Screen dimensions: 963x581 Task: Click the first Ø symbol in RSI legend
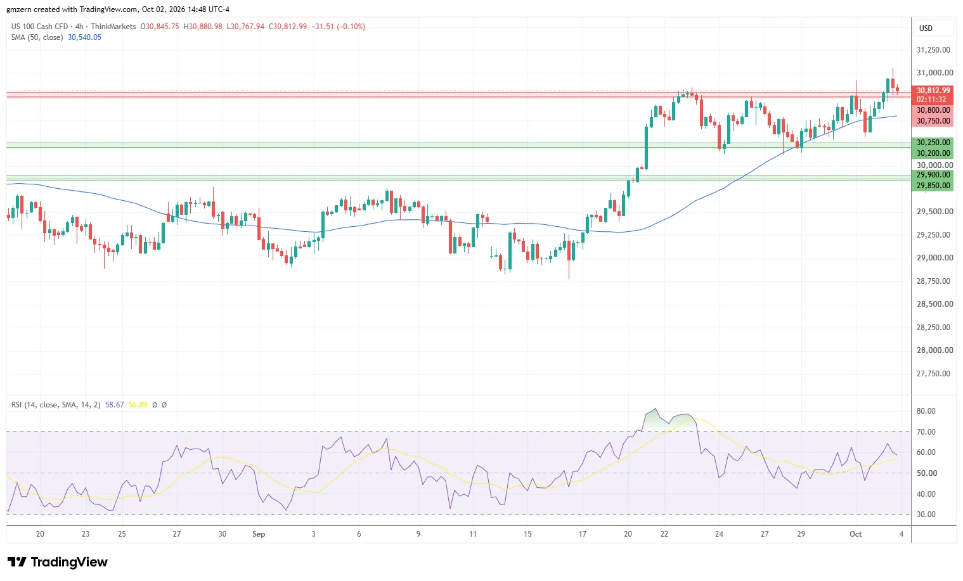(154, 405)
